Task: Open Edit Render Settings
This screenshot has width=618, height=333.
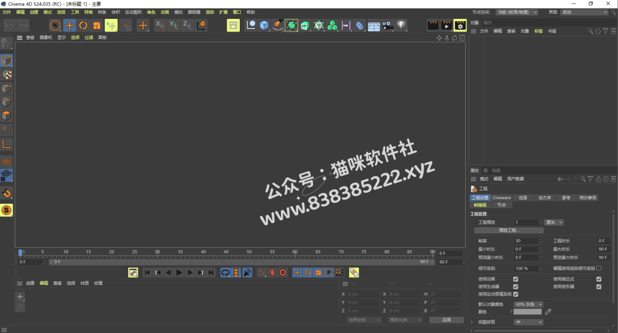Action: pyautogui.click(x=460, y=25)
